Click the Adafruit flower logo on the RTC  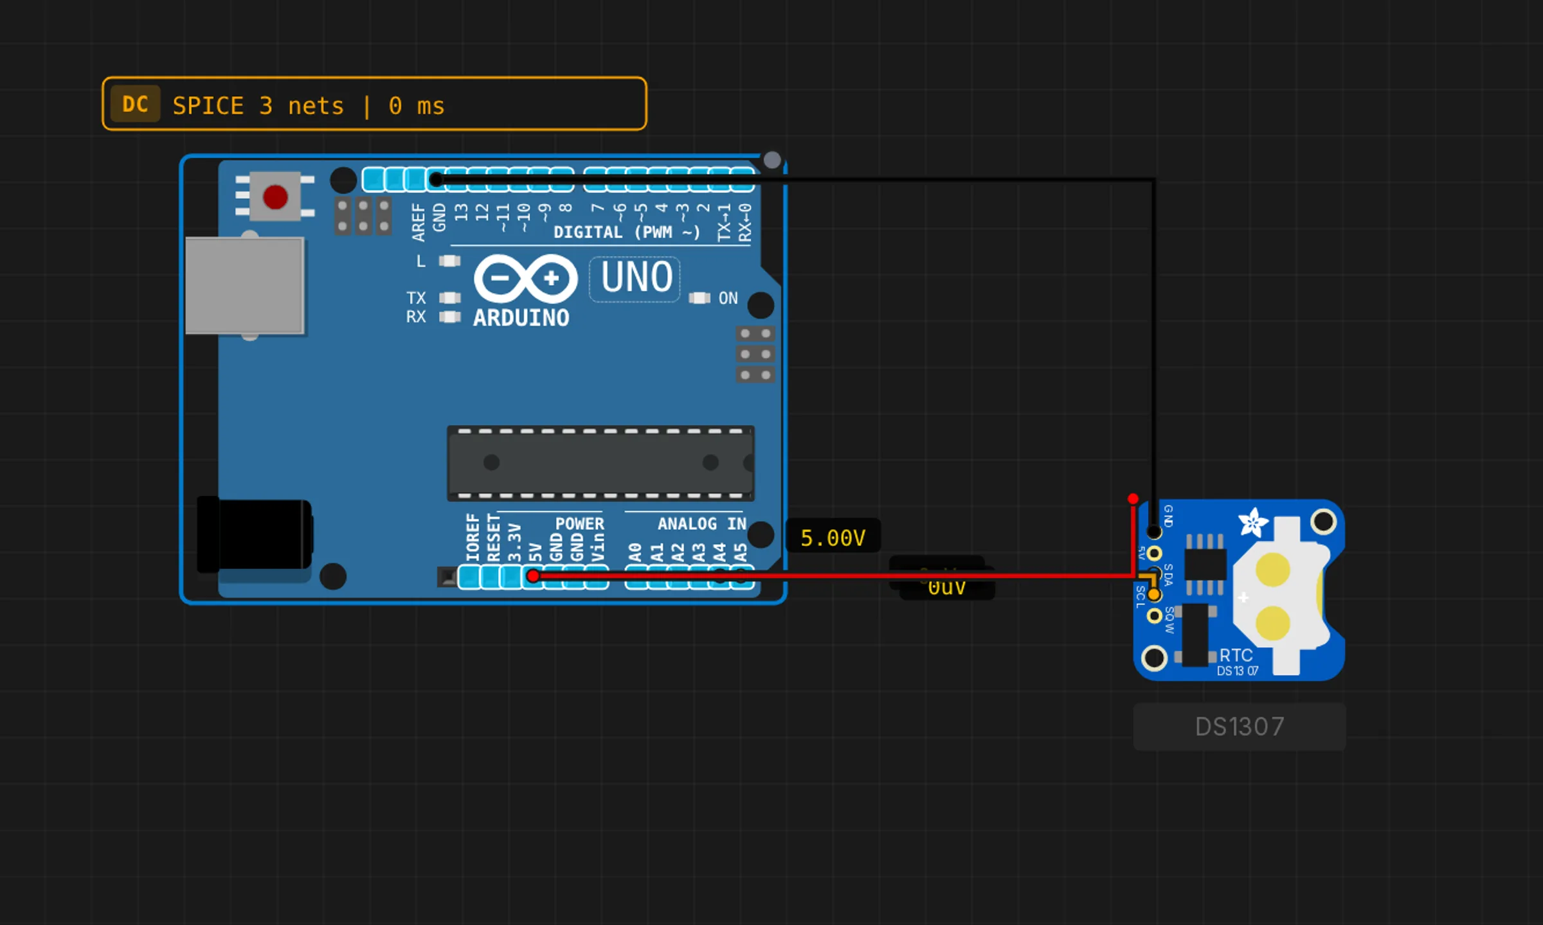[x=1253, y=522]
